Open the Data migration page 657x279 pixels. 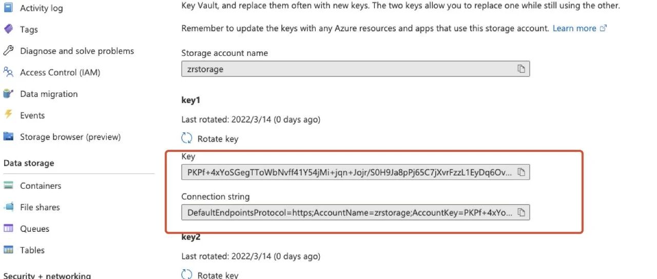point(49,94)
